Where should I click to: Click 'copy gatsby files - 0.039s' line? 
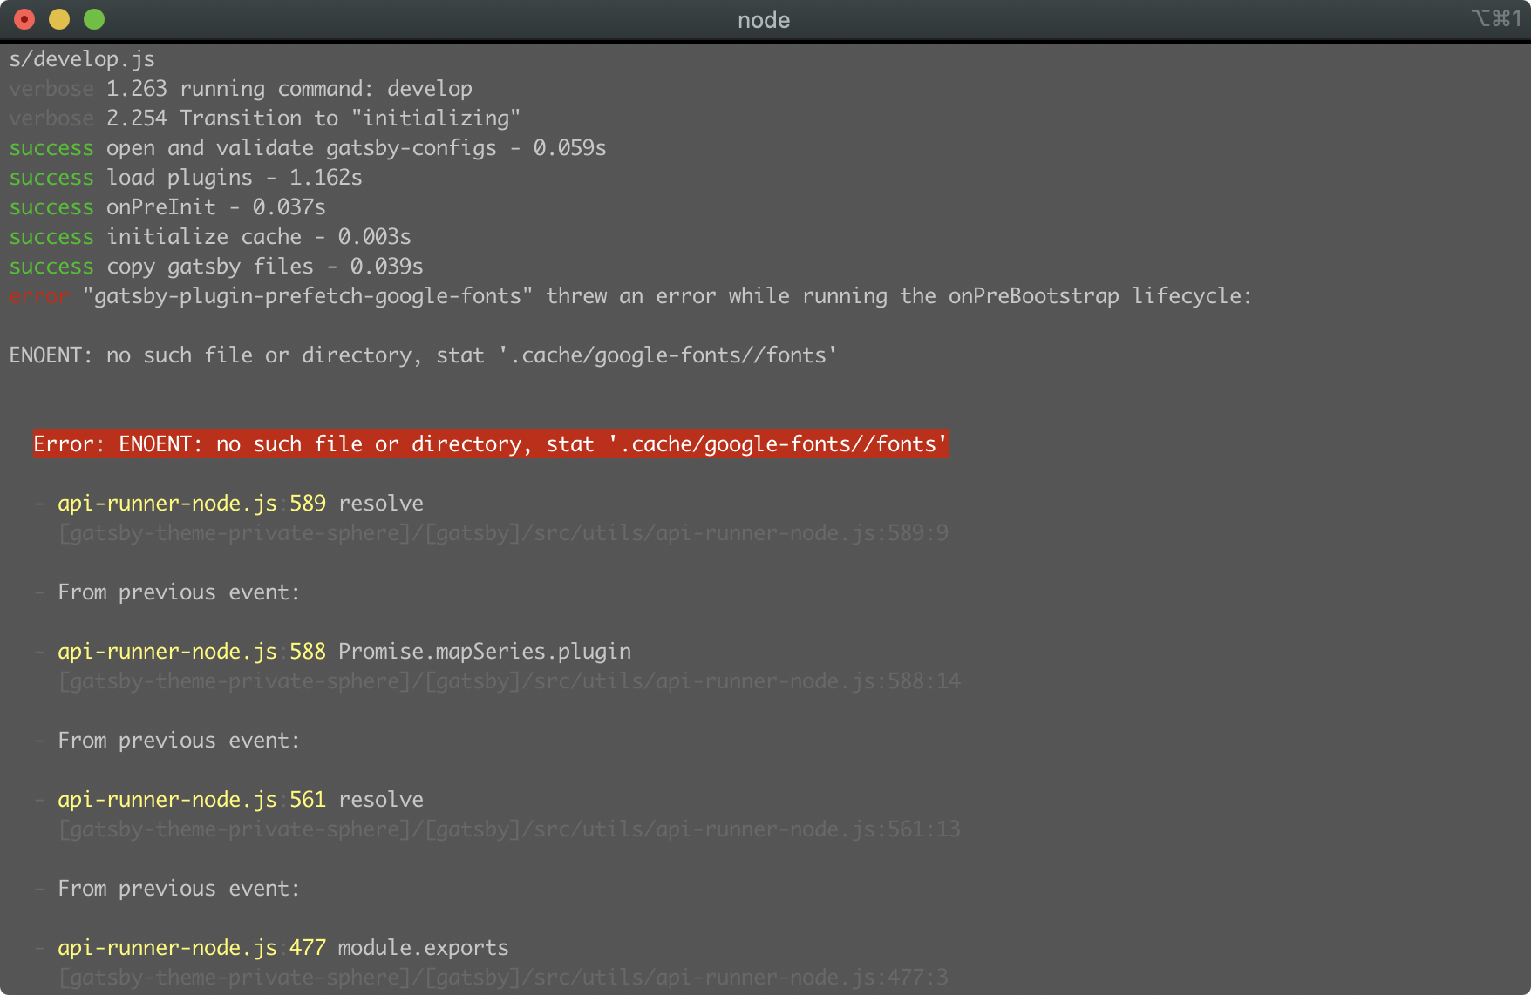point(216,267)
